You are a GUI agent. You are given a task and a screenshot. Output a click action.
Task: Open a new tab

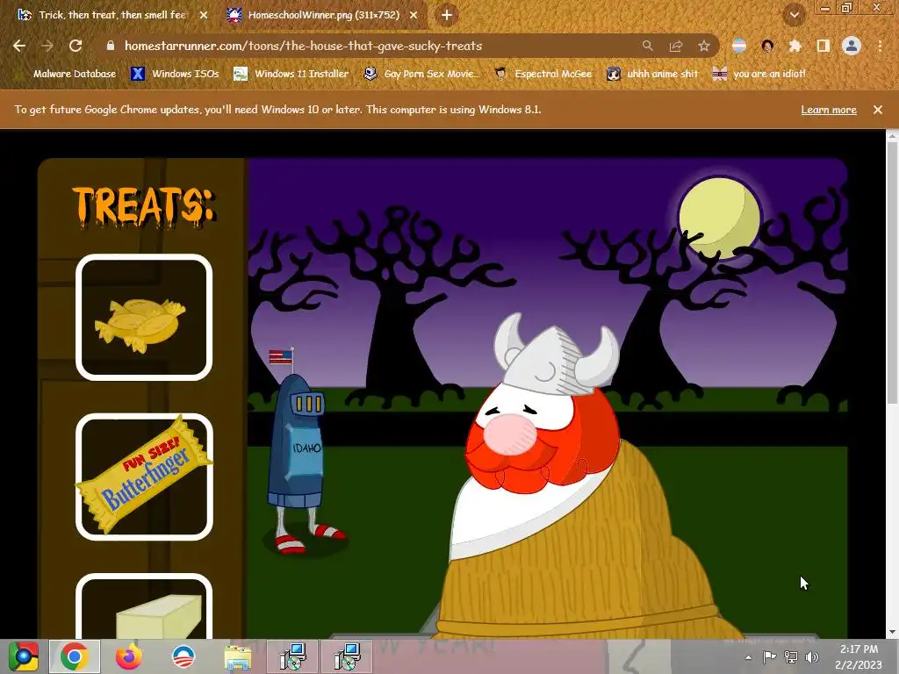447,16
